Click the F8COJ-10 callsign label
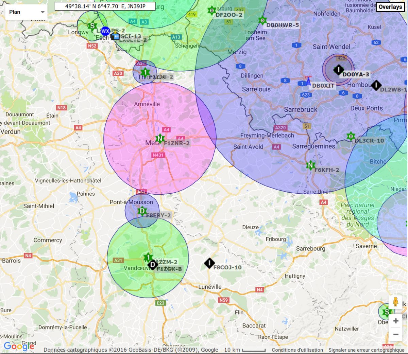Viewport: 408px width, 354px height. pos(227,267)
